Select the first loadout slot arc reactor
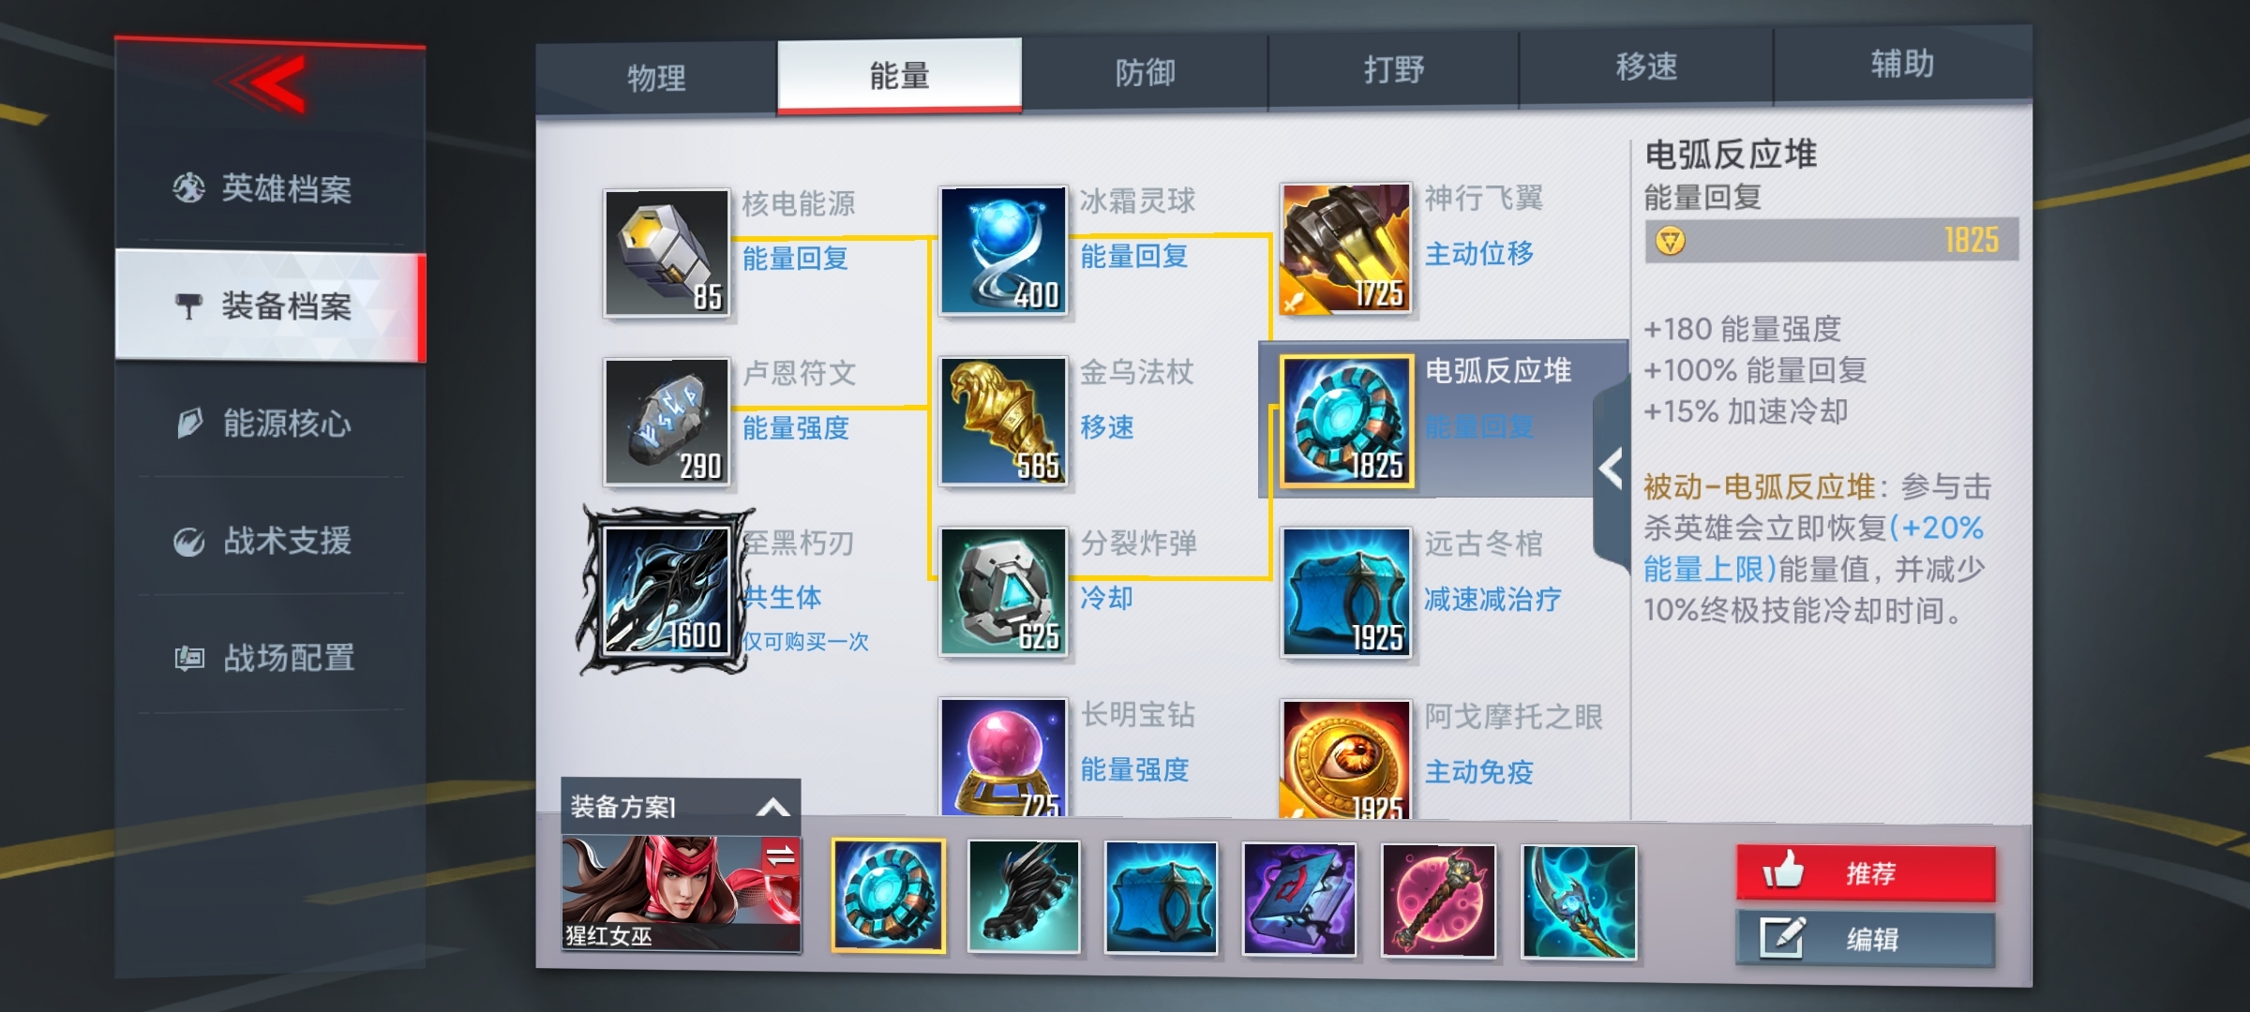Image resolution: width=2250 pixels, height=1012 pixels. (888, 896)
